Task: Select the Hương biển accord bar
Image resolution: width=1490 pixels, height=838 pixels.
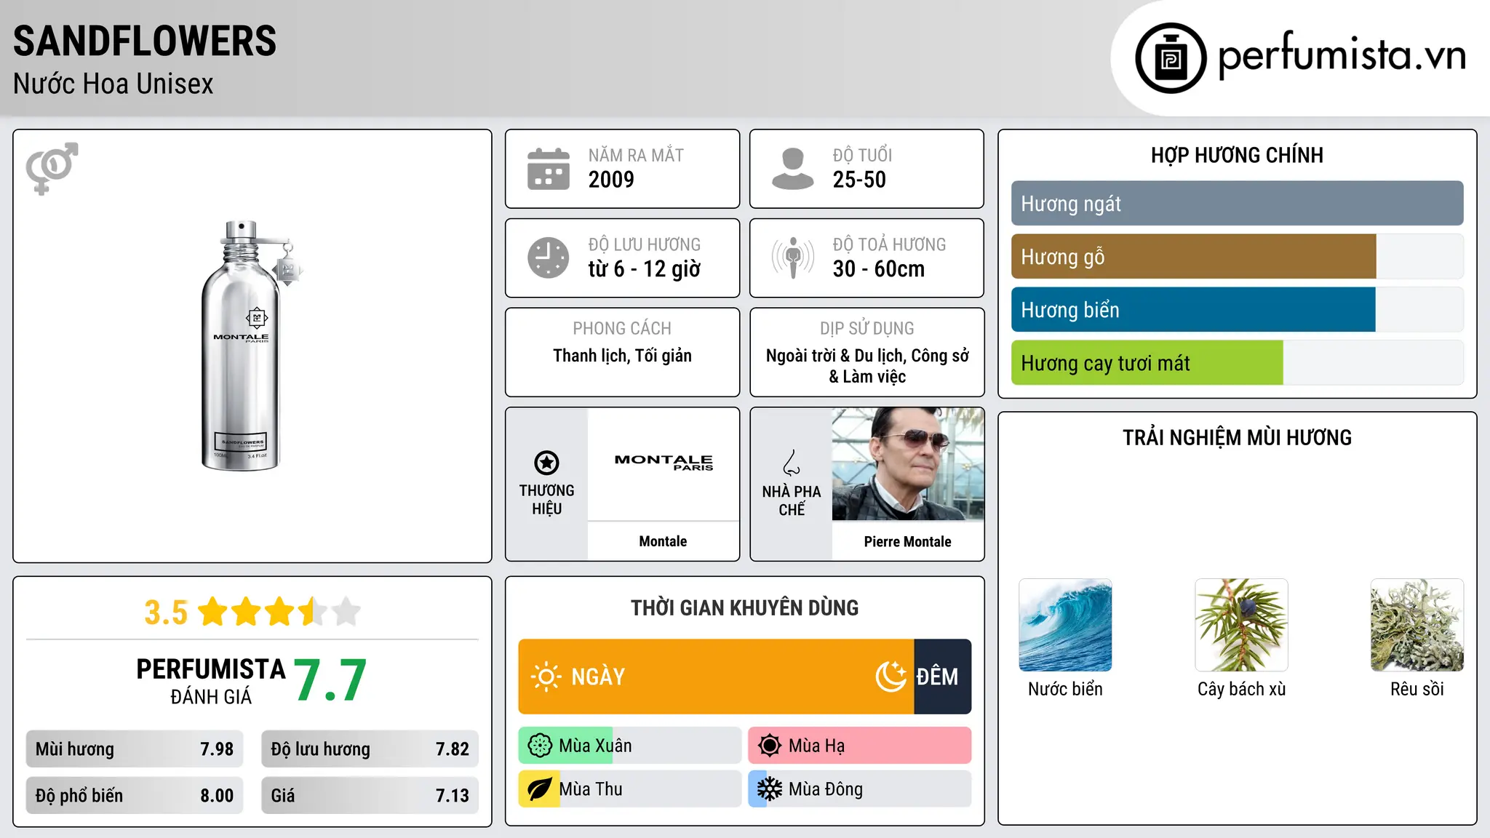Action: tap(1237, 310)
